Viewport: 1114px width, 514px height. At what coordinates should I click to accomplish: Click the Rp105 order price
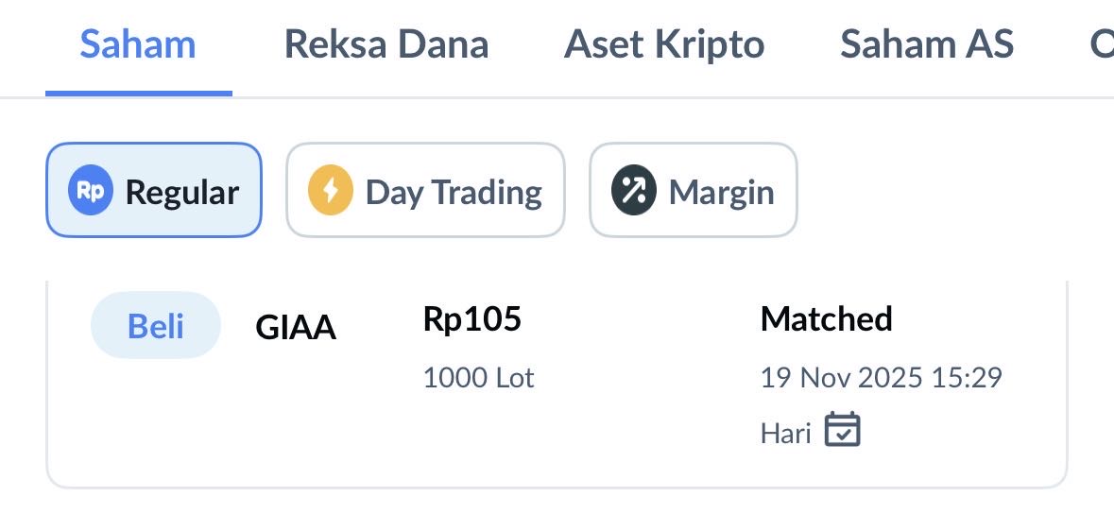click(x=471, y=319)
